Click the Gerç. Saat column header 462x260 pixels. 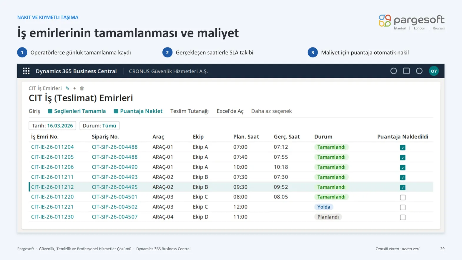click(287, 137)
